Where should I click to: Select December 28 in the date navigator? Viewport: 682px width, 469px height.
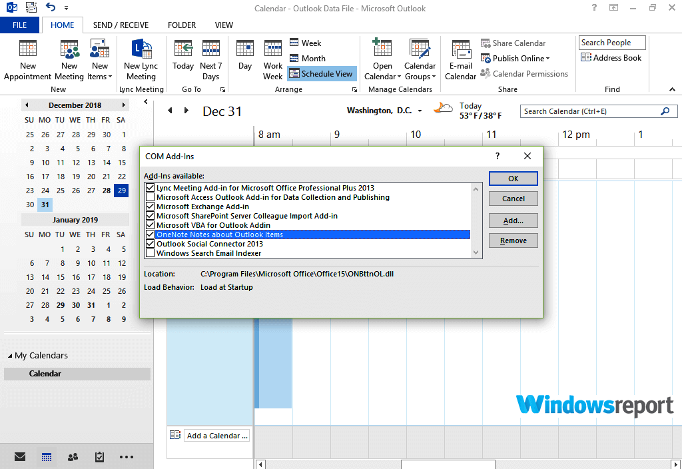[x=107, y=191]
